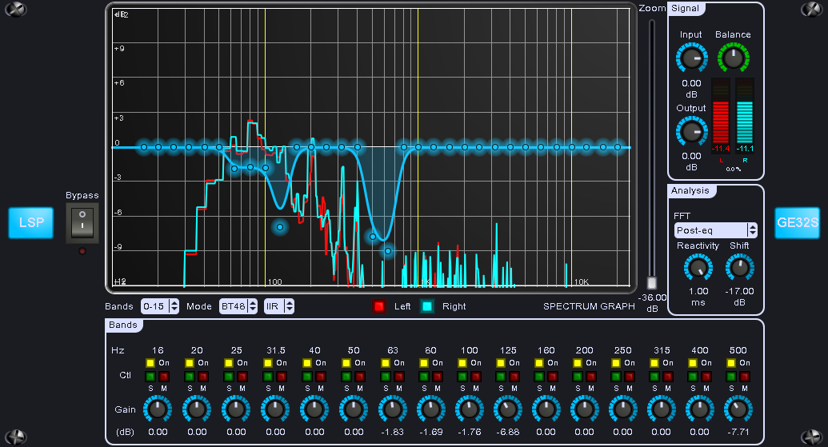Click the 160 Hz gain knob
Screen dimensions: 828x447
pyautogui.click(x=546, y=409)
